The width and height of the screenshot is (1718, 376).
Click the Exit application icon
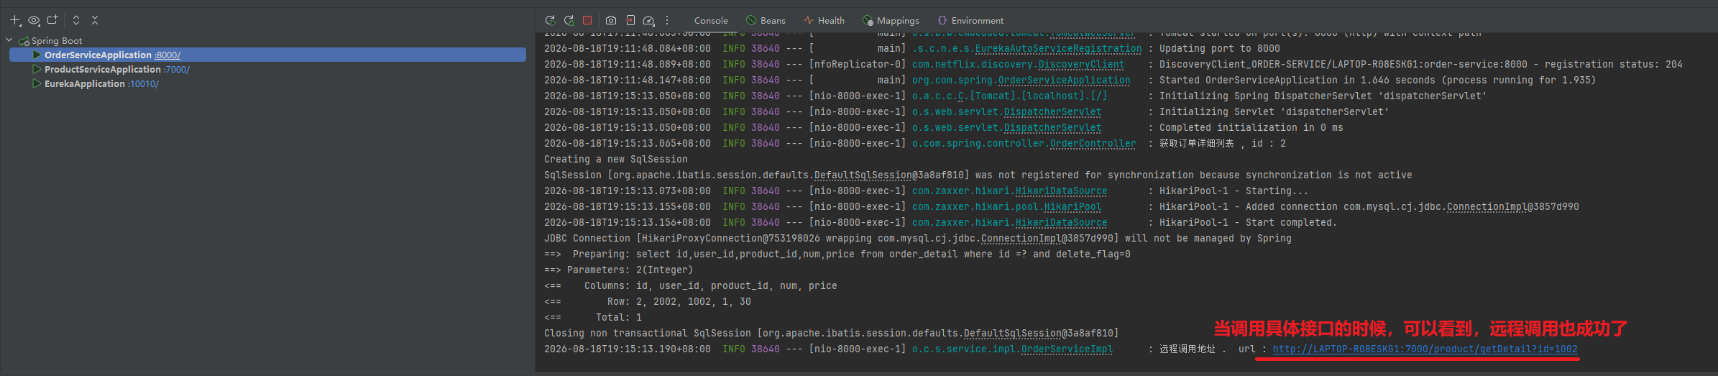coord(630,20)
